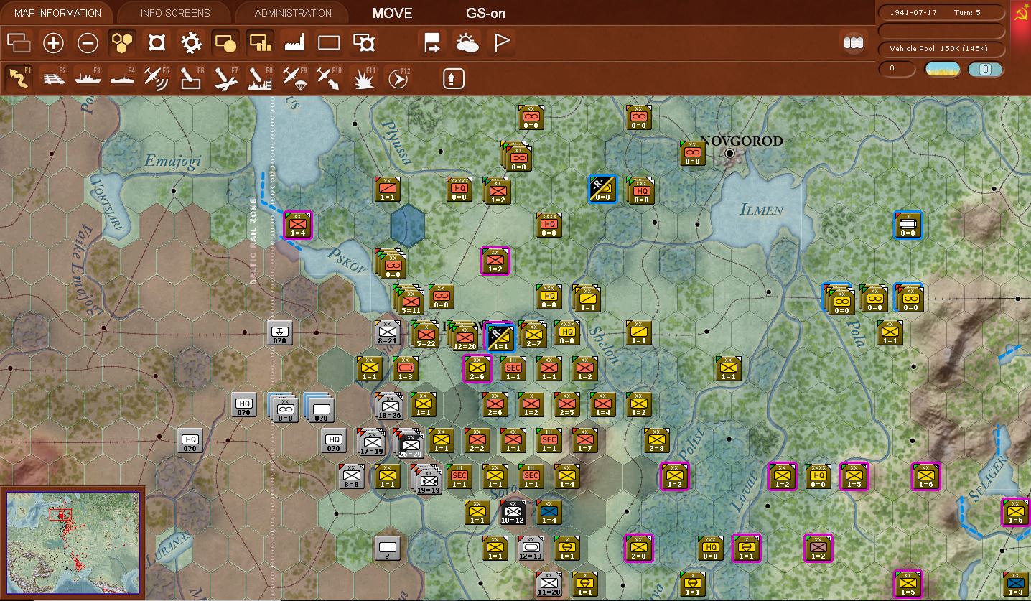The height and width of the screenshot is (601, 1031).
Task: Select the German stack labeled 18=26
Action: tap(389, 406)
